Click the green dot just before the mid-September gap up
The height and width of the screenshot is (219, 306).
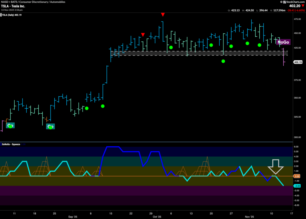click(103, 106)
